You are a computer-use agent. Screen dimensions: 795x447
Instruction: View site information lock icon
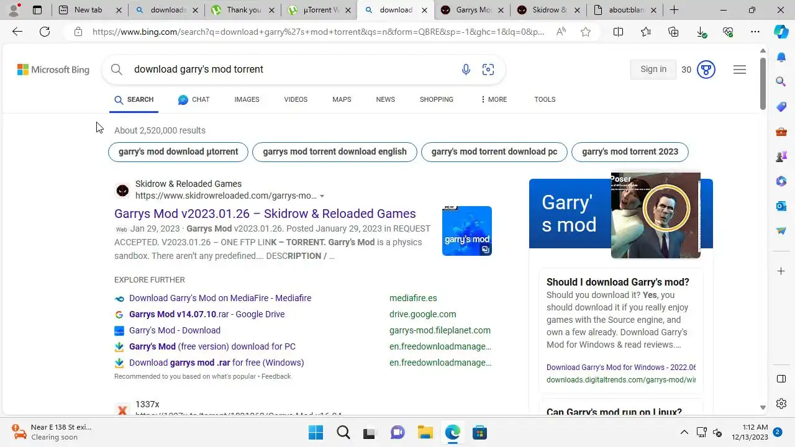tap(78, 32)
